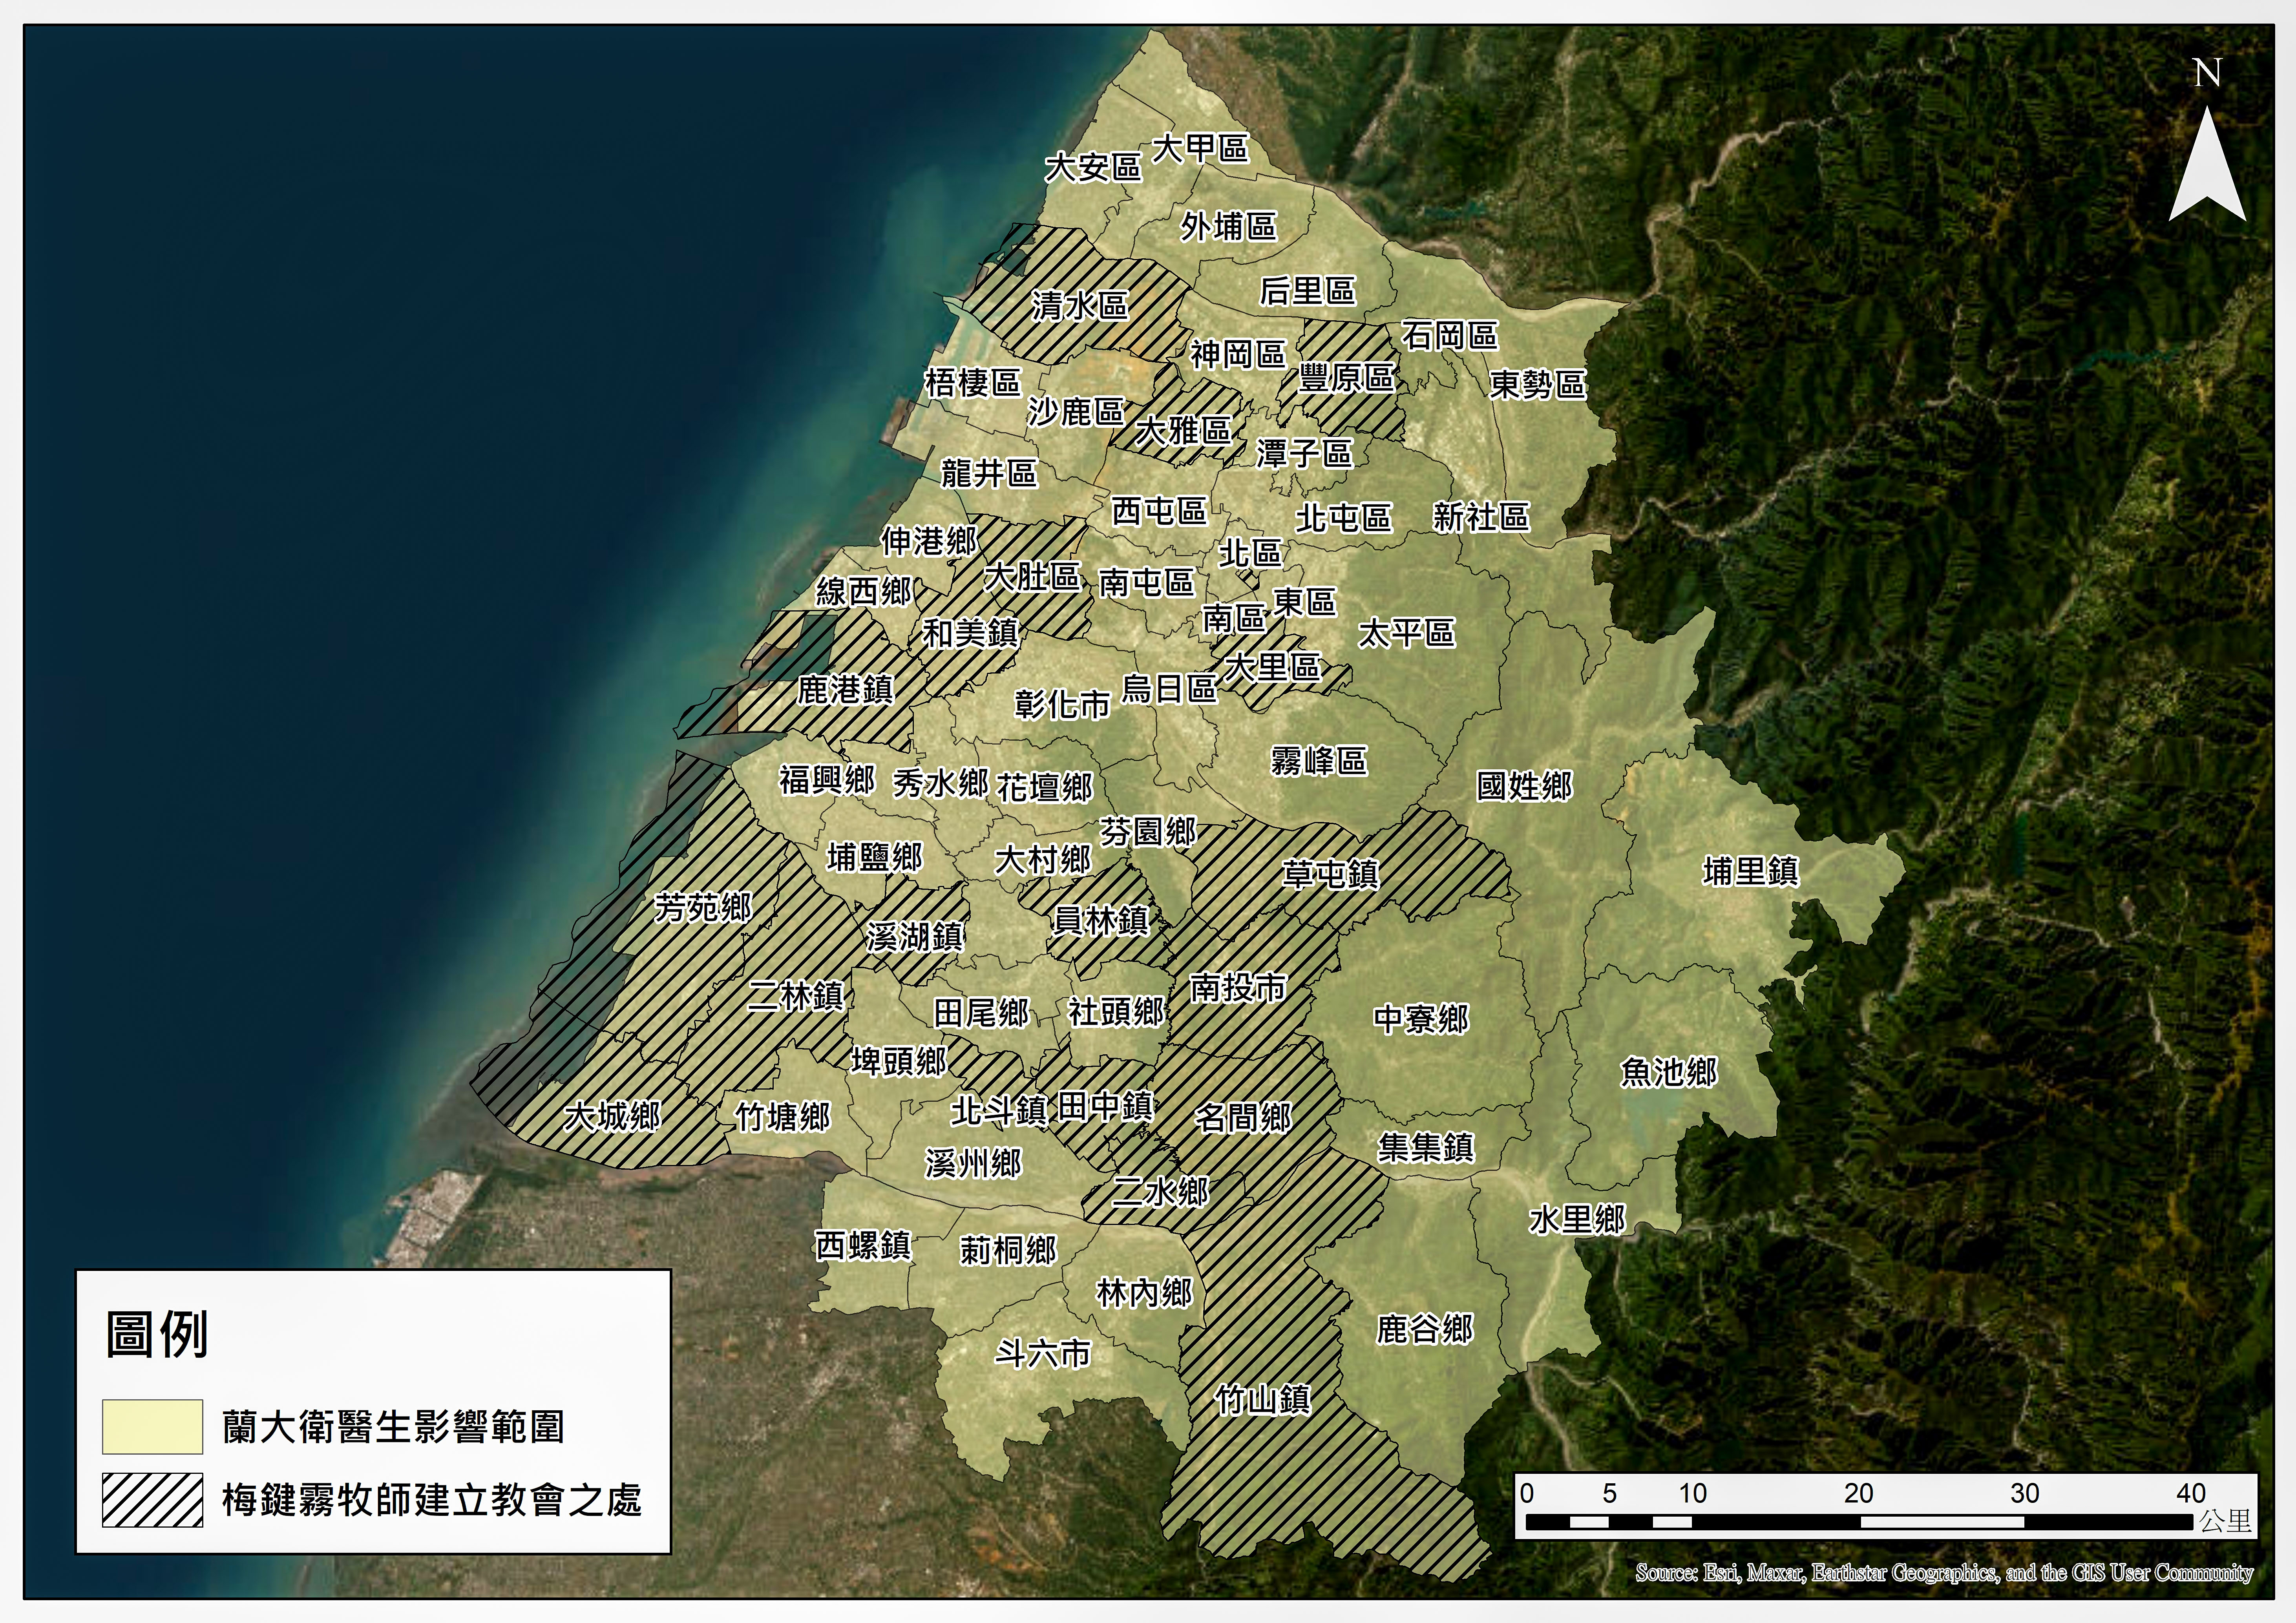Click the 圖例 legend title
This screenshot has height=1623, width=2296.
(157, 1334)
